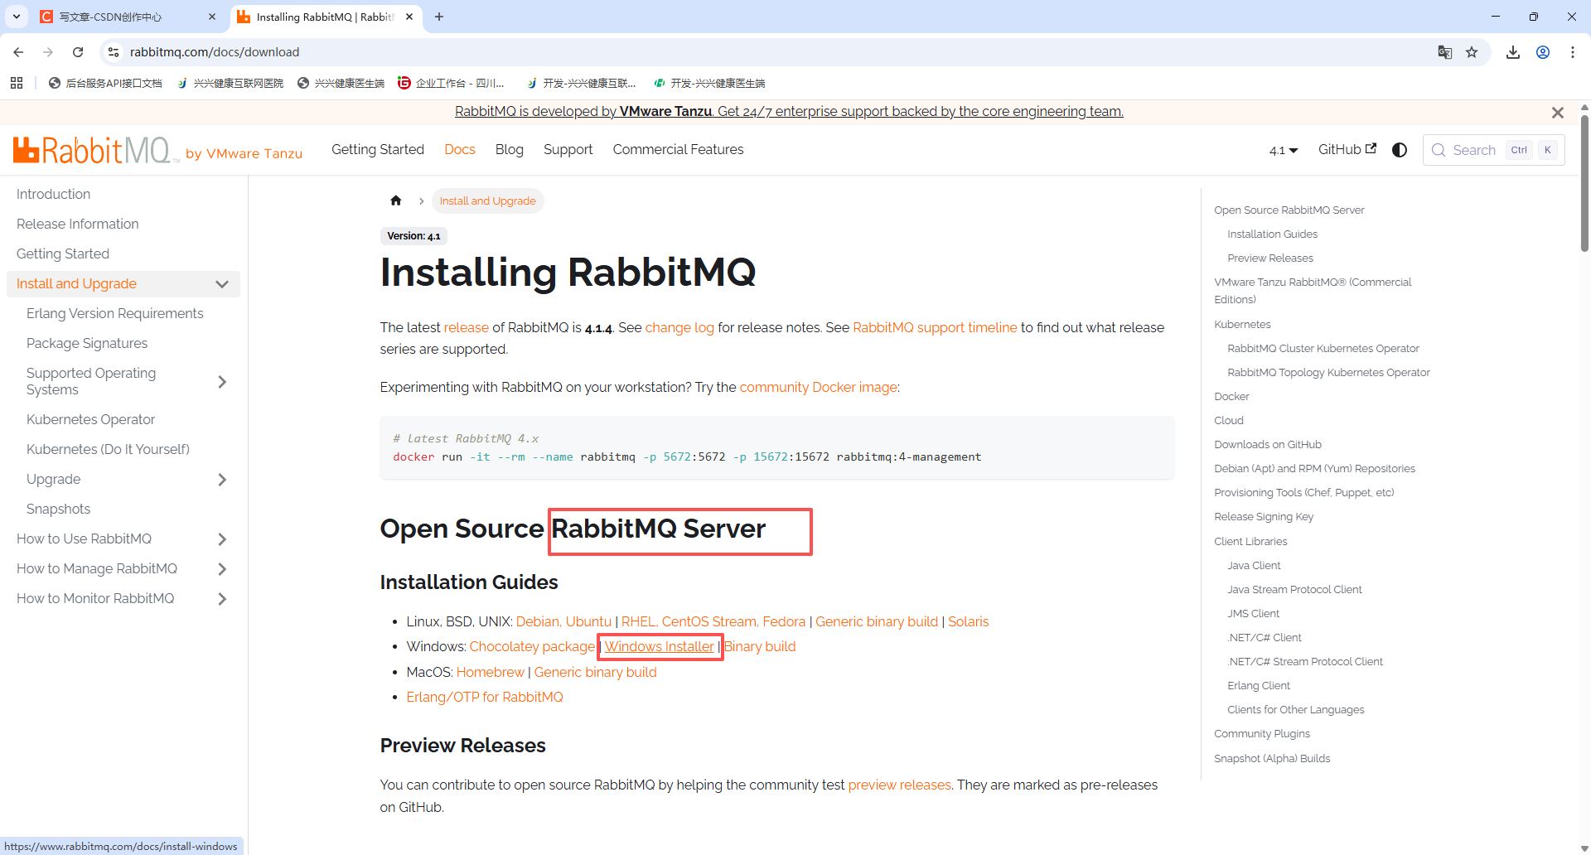Reload the page with refresh icon
The image size is (1591, 855).
[x=78, y=52]
